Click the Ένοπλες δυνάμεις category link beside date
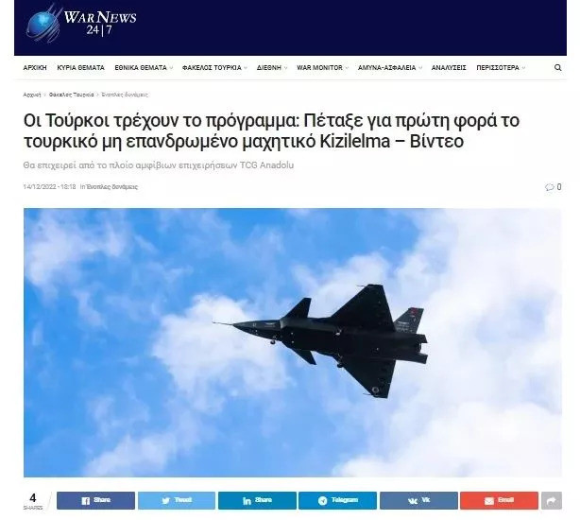Image resolution: width=580 pixels, height=520 pixels. coord(111,187)
